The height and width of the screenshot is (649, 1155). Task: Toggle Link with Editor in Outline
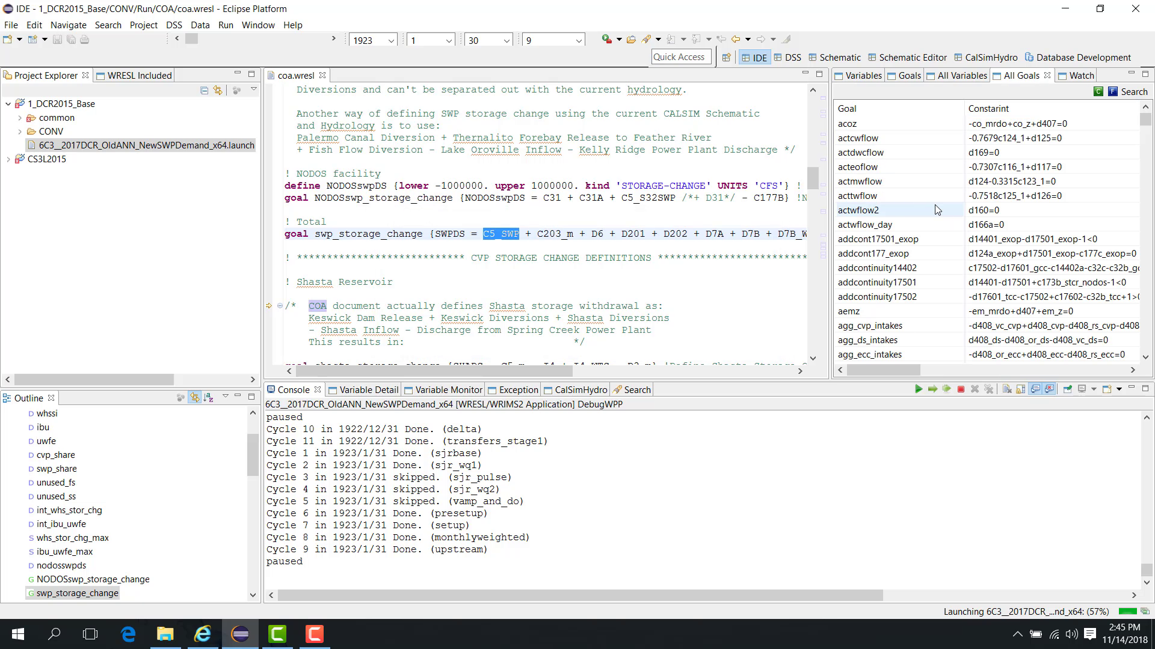point(194,398)
